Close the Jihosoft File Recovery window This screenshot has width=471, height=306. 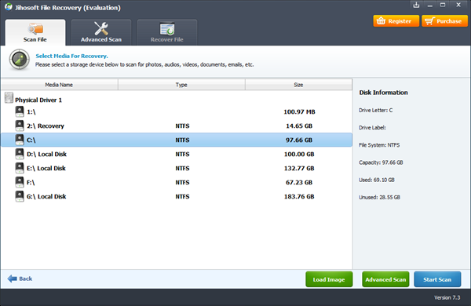(458, 5)
